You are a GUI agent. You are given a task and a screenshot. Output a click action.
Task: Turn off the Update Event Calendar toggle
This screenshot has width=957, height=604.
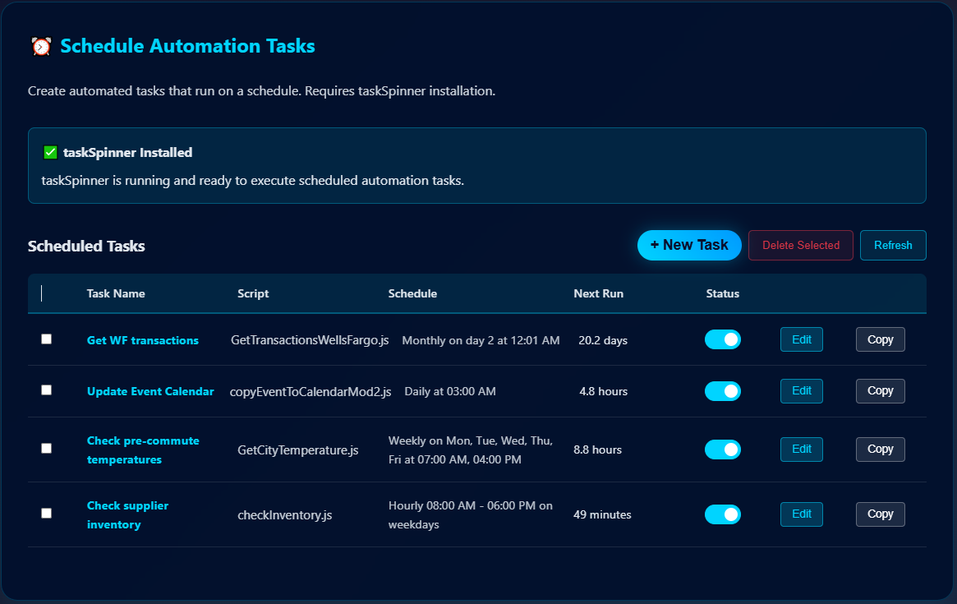[723, 391]
